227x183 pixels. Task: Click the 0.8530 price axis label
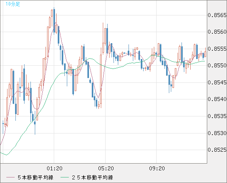tap(217, 133)
